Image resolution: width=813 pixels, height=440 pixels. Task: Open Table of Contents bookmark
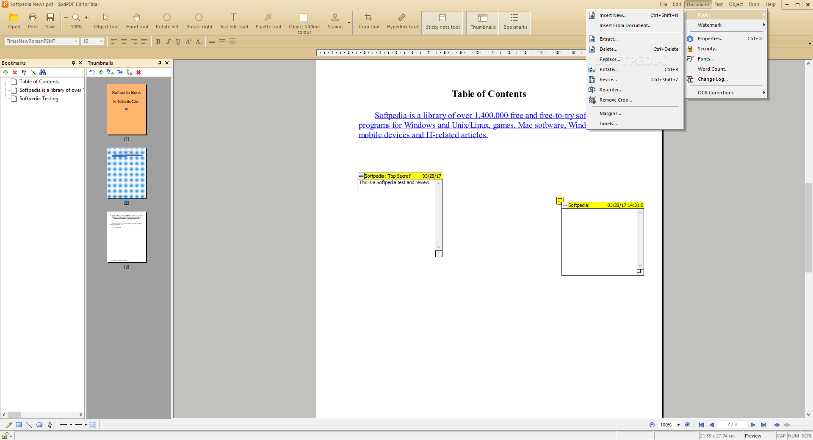coord(39,82)
